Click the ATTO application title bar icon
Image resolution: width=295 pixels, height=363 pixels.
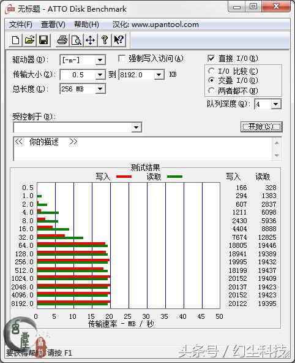coord(10,9)
